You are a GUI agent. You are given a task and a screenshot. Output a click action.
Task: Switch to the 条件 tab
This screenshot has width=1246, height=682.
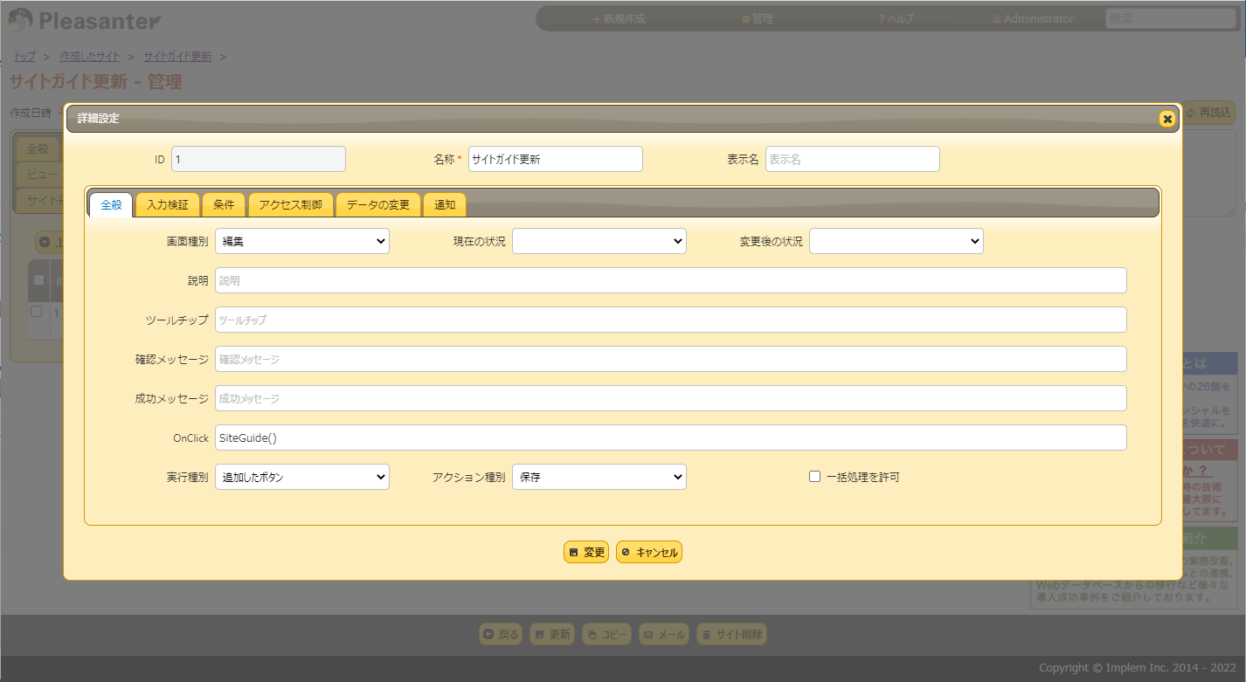[x=224, y=205]
